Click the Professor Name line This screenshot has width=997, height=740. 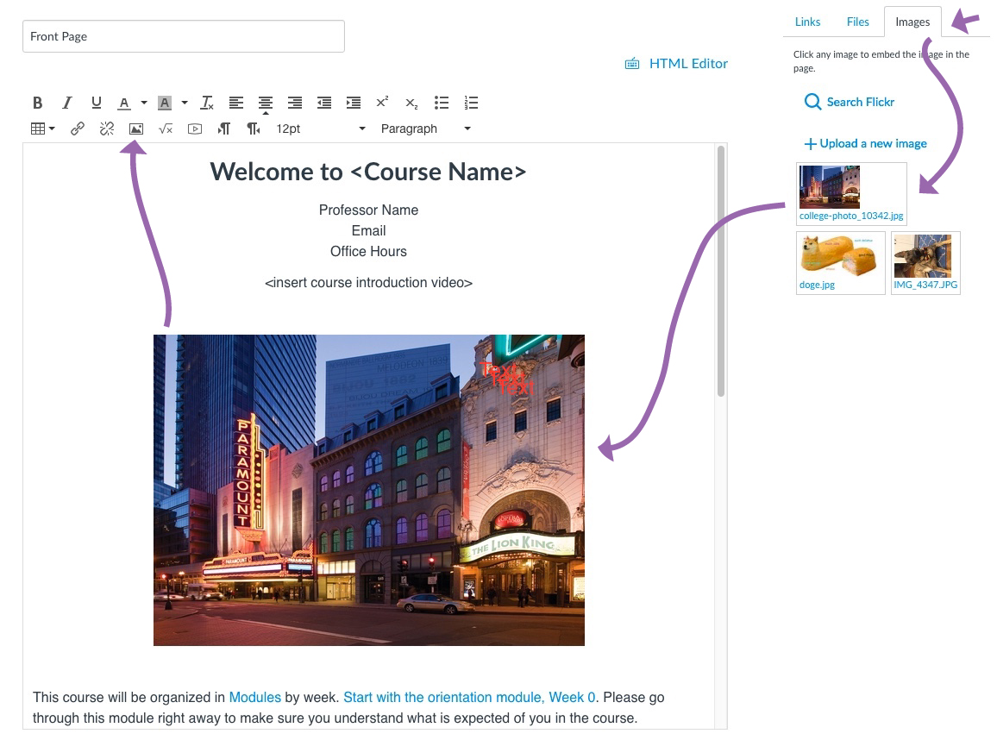click(x=369, y=210)
